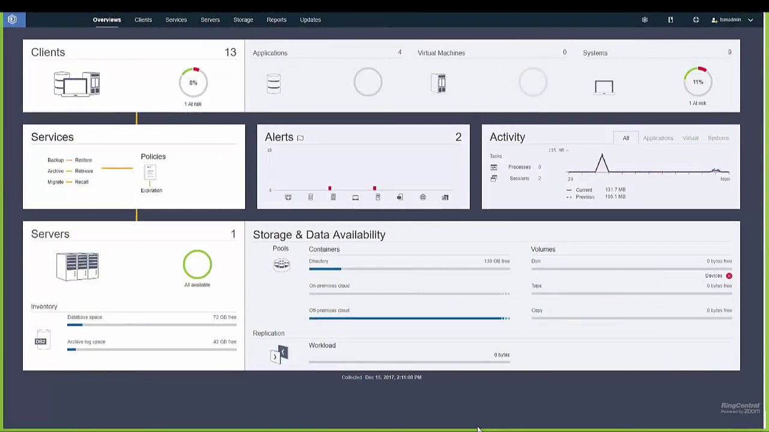Screen dimensions: 769x432
Task: Select the Systems tab in Activity
Action: click(718, 138)
